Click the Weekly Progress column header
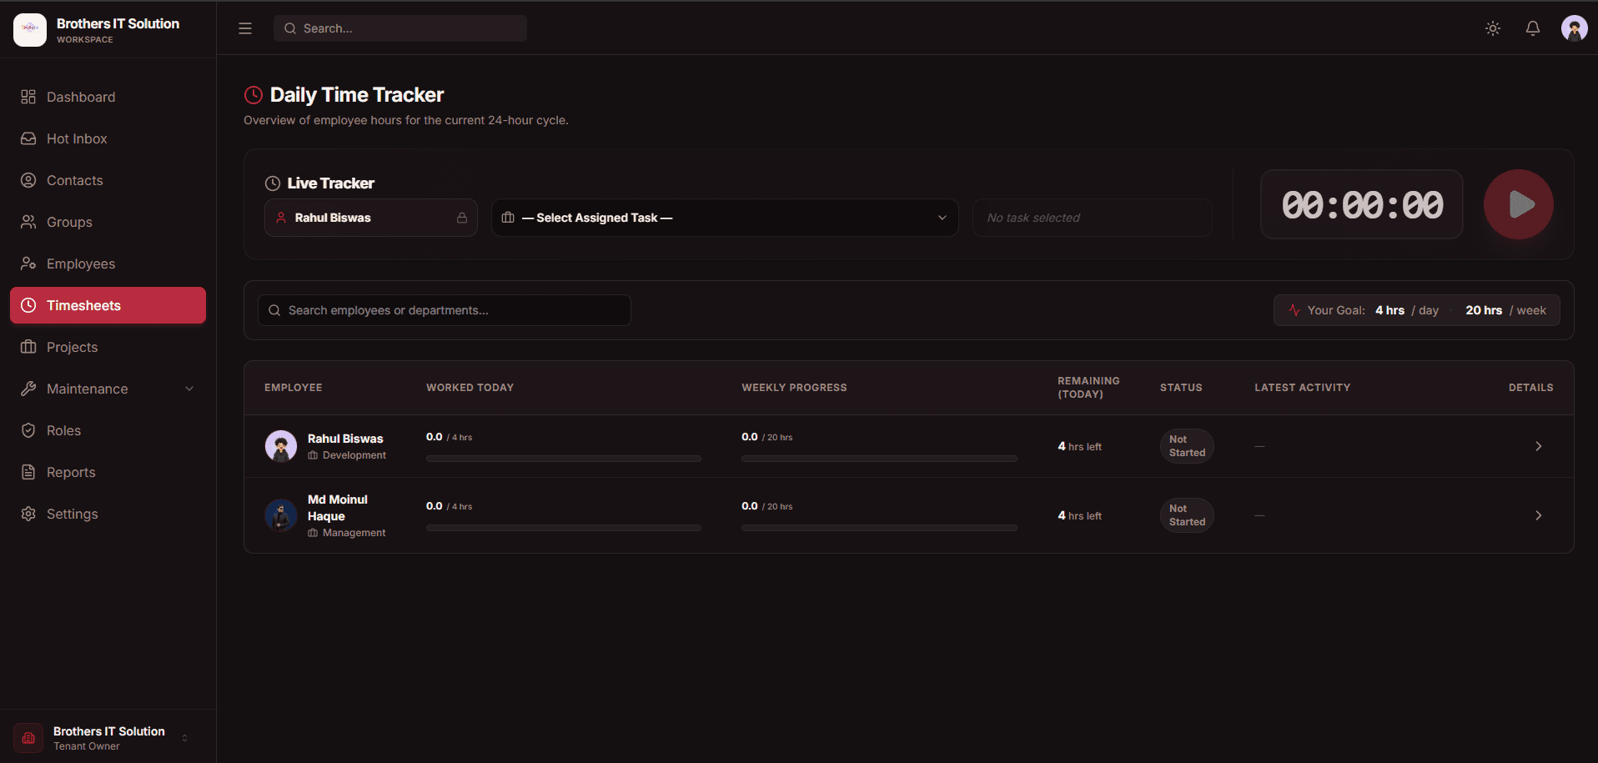 794,388
